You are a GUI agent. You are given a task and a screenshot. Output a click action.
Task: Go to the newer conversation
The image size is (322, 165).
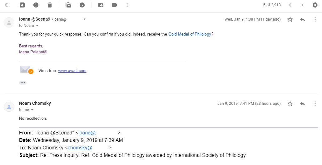tap(290, 5)
